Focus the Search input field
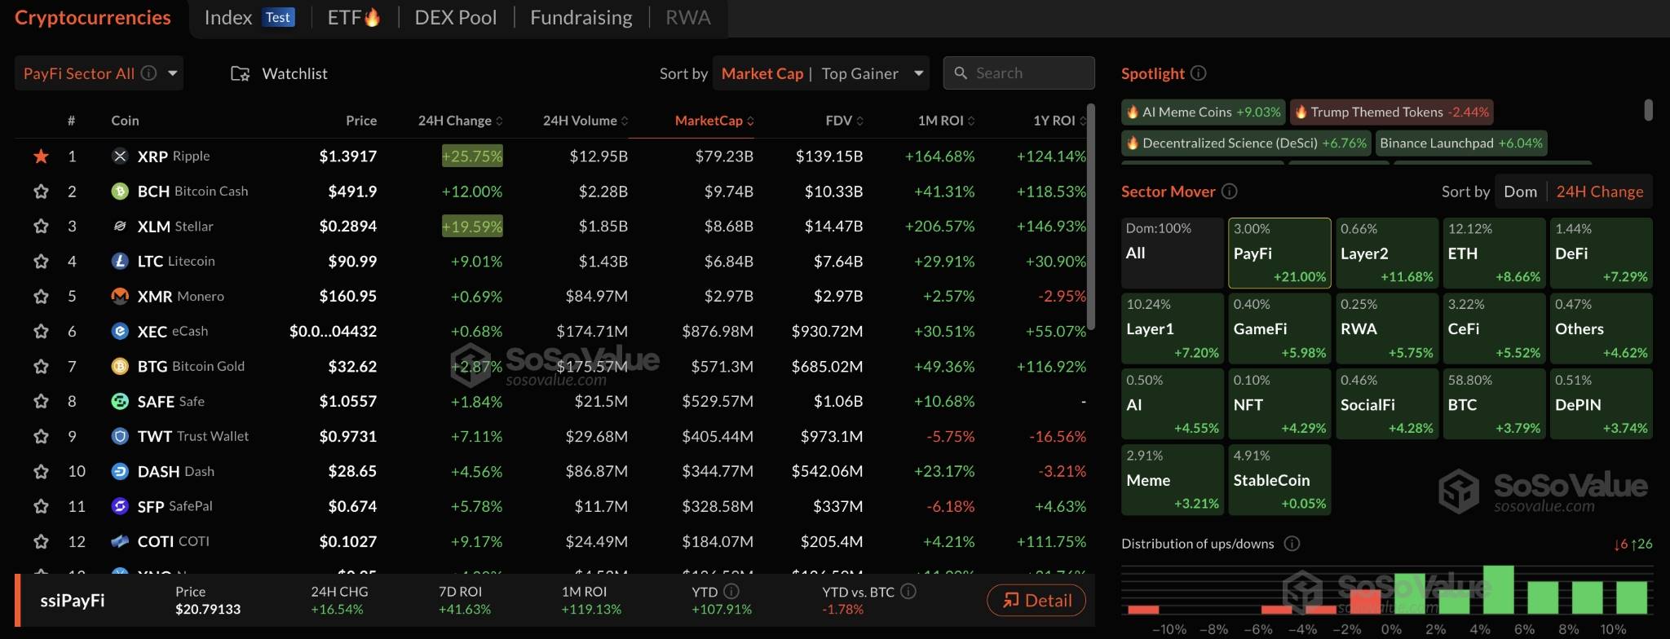 tap(1018, 73)
